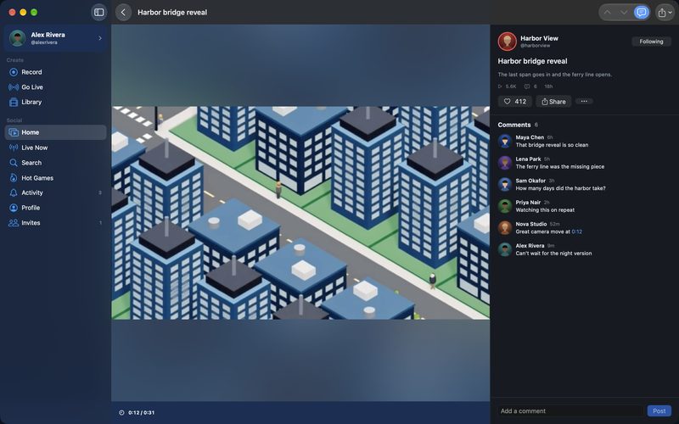Open the more options ellipsis
The height and width of the screenshot is (424, 679).
pos(584,101)
